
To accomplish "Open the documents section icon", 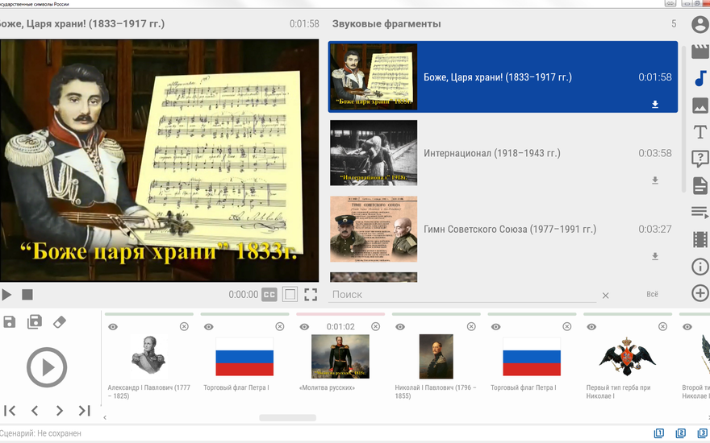I will tap(700, 186).
